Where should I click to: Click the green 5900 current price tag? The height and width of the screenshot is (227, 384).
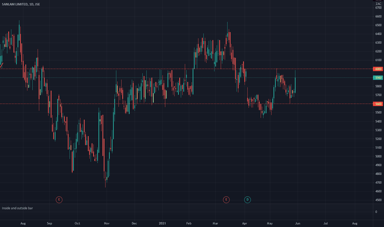[x=378, y=78]
